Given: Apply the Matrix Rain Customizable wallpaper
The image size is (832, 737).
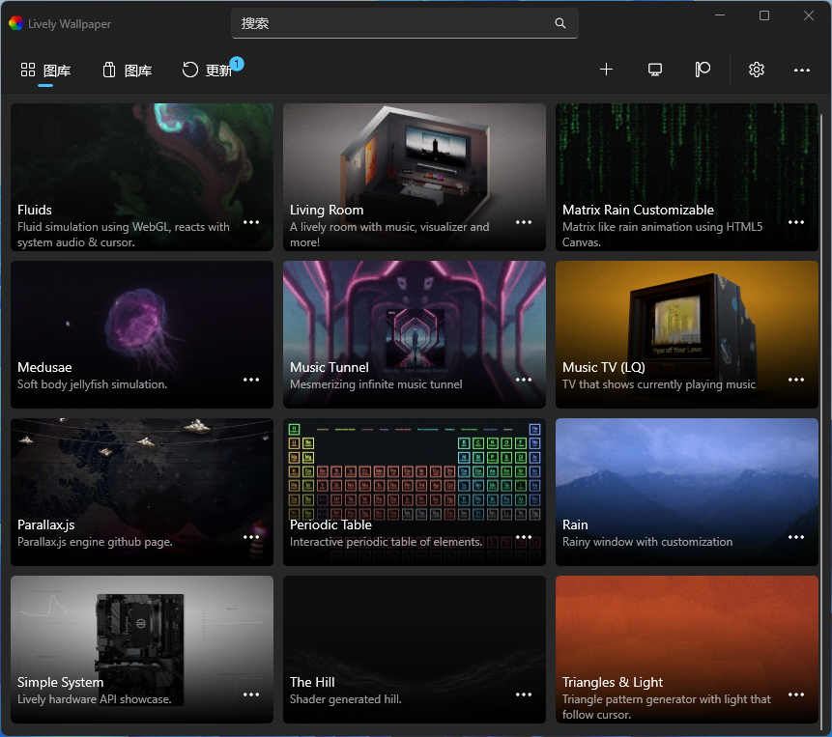Looking at the screenshot, I should pos(687,155).
